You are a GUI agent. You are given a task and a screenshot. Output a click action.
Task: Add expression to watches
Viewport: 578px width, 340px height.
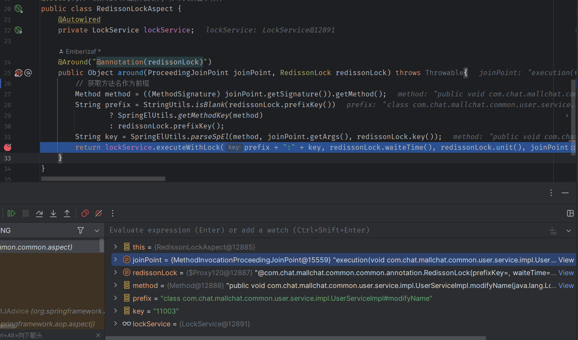(553, 231)
